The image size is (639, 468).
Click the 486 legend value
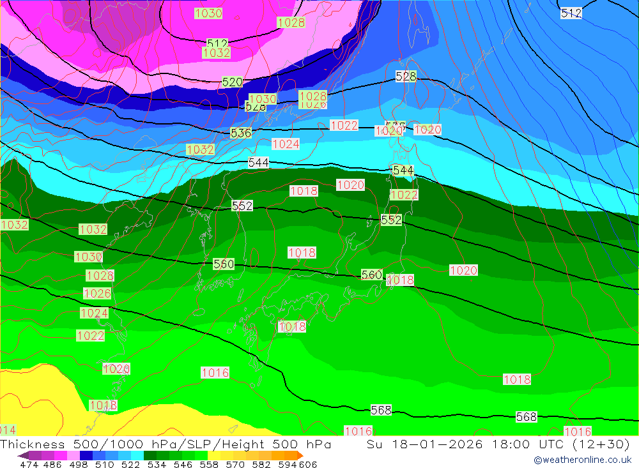[x=52, y=464]
